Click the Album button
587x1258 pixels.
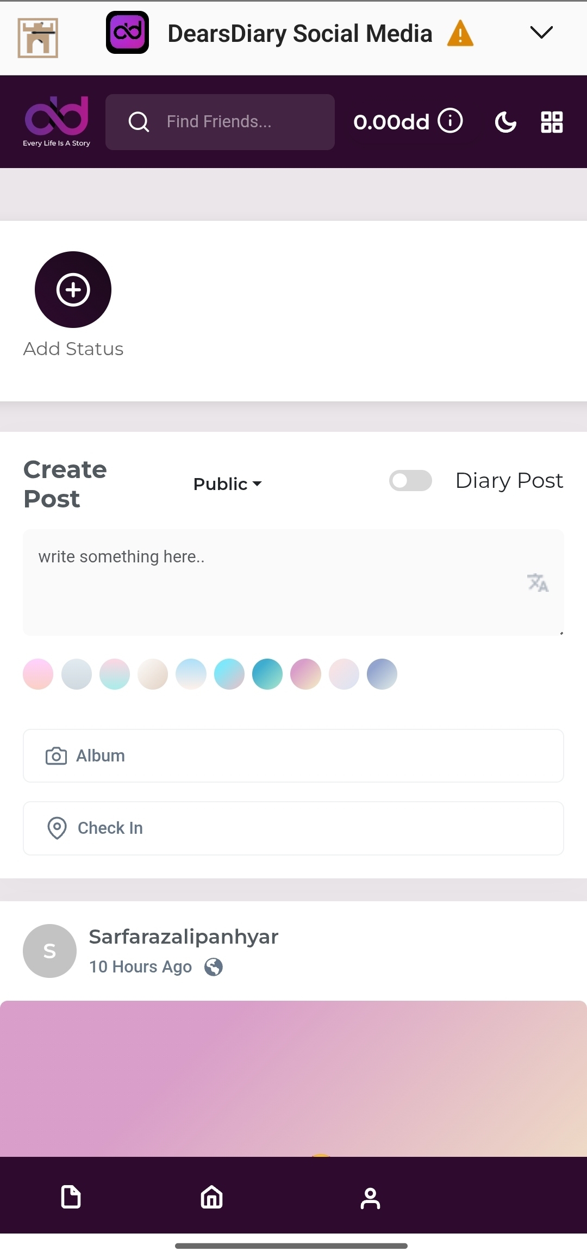click(293, 755)
